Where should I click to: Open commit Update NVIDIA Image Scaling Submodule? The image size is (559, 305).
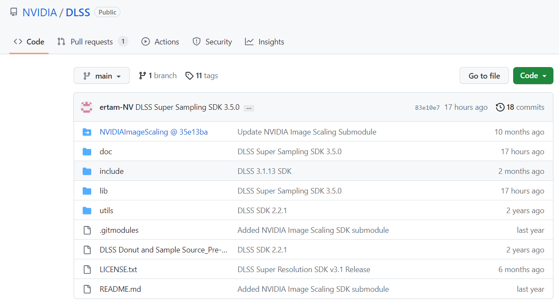307,132
